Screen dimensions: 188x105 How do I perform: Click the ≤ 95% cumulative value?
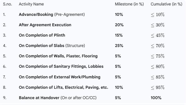coord(158,87)
